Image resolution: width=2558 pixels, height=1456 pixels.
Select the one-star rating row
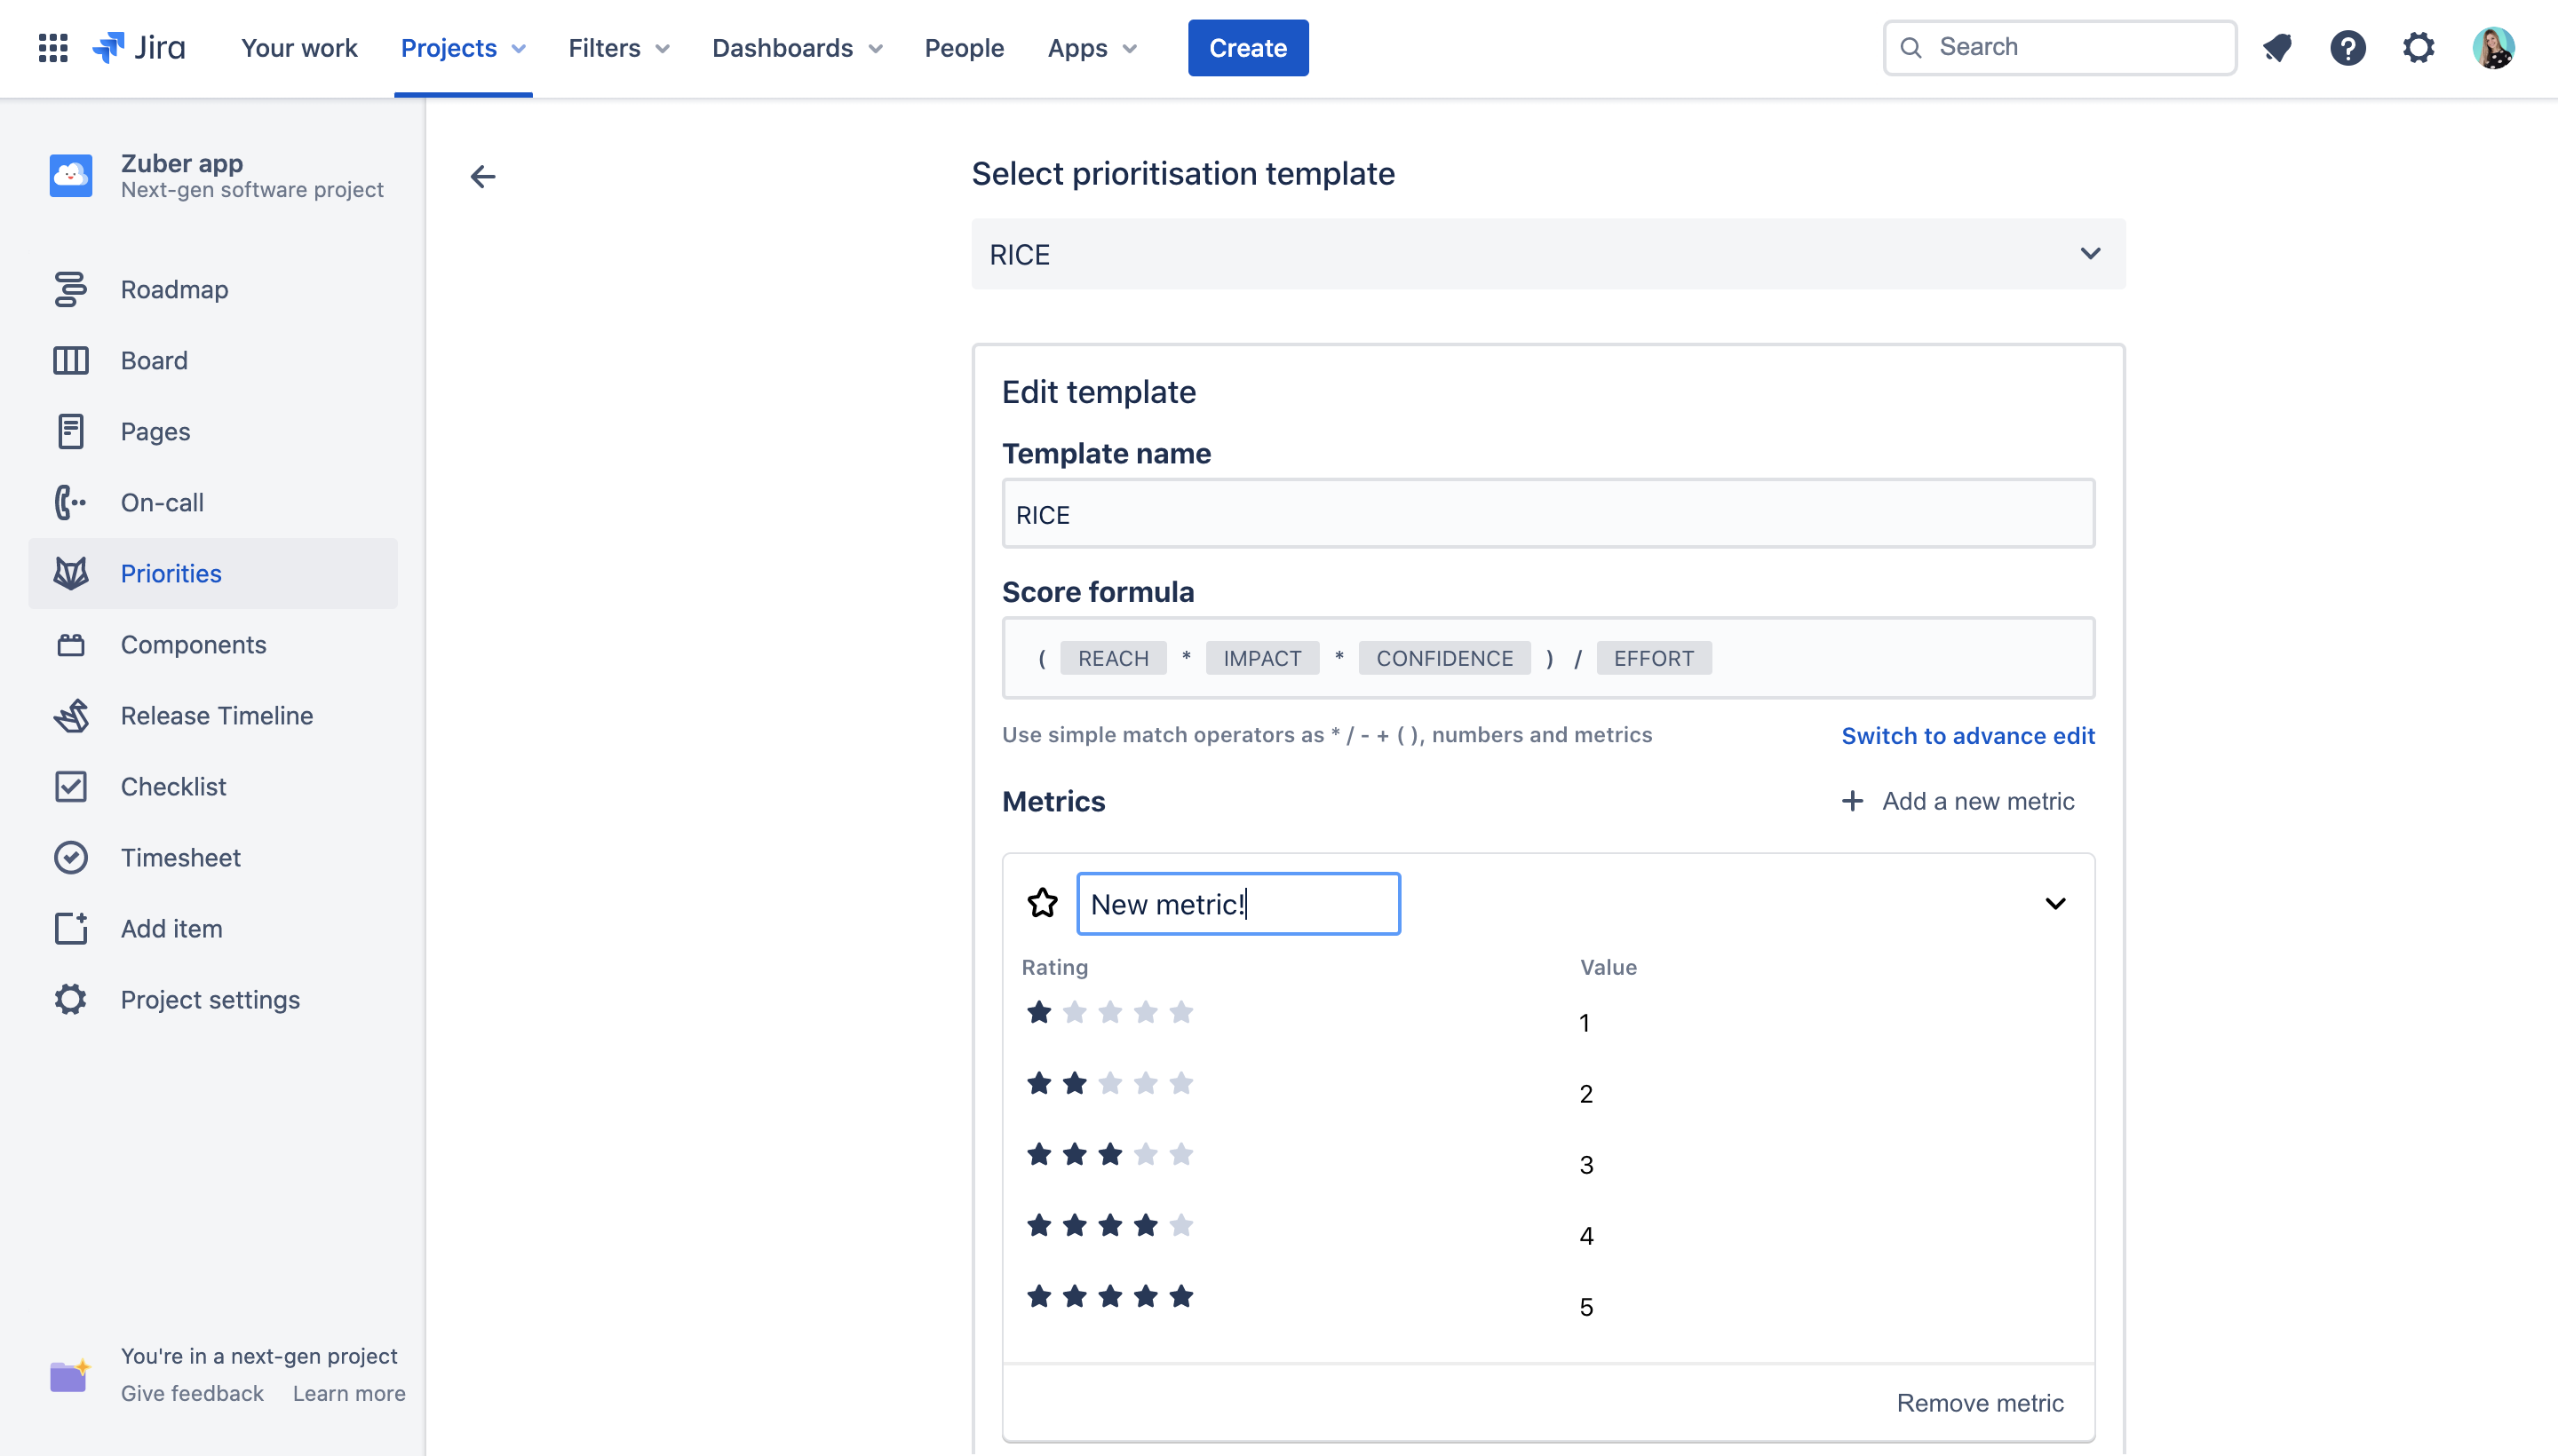(x=1109, y=1013)
